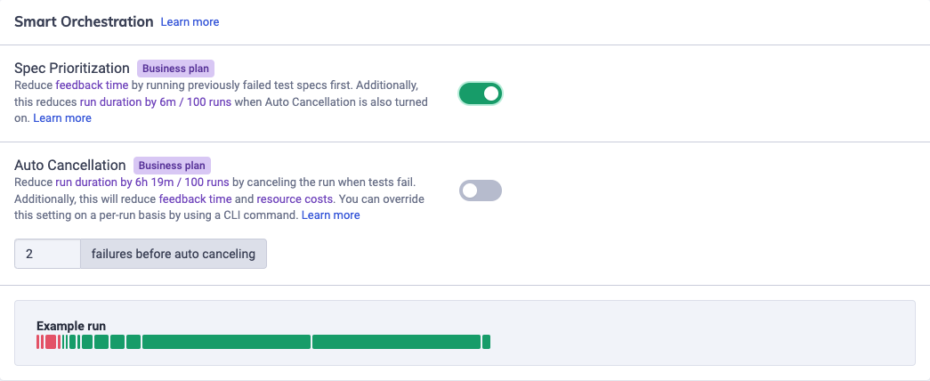Click Business plan badge beside Spec Prioritization
930x381 pixels.
[176, 69]
